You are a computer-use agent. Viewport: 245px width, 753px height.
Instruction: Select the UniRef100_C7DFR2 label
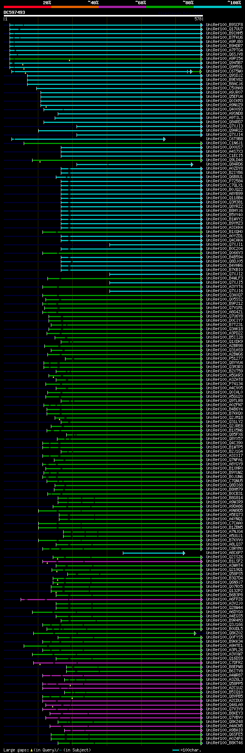click(x=224, y=663)
